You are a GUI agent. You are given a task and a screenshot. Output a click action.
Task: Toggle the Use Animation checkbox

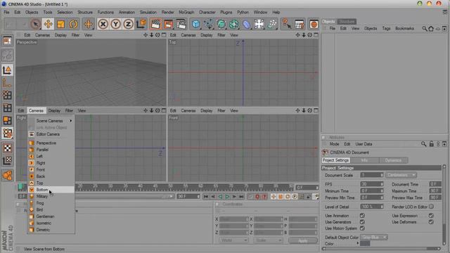click(362, 216)
